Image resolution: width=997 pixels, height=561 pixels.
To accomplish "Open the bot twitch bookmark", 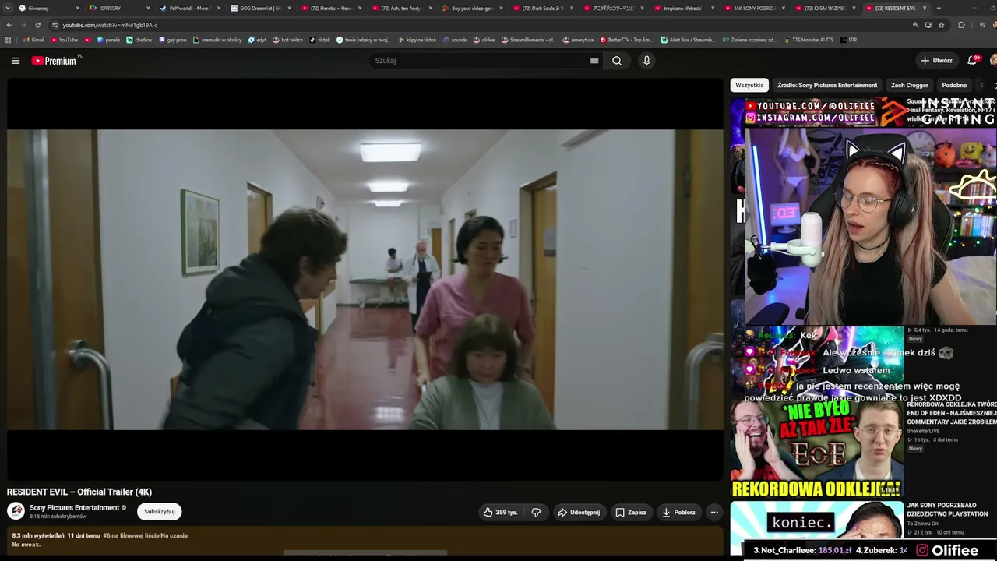I will tap(288, 40).
